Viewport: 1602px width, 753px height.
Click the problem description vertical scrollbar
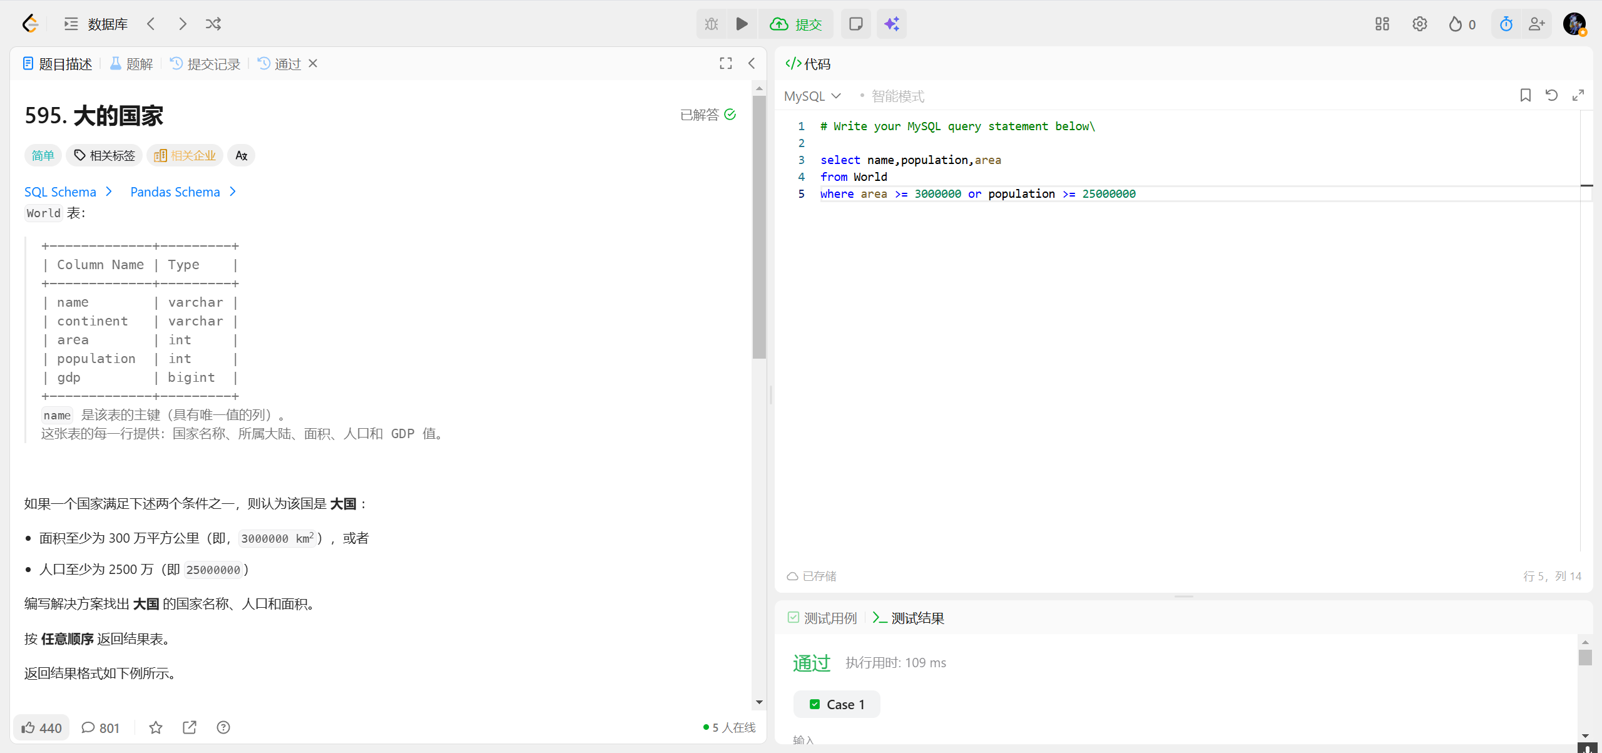(759, 227)
